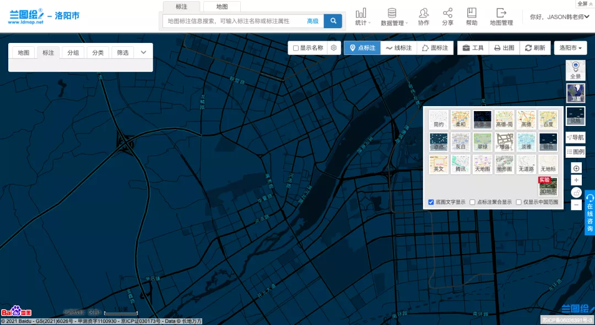Open 在线咨询 online consultation
The width and height of the screenshot is (595, 325).
[589, 213]
